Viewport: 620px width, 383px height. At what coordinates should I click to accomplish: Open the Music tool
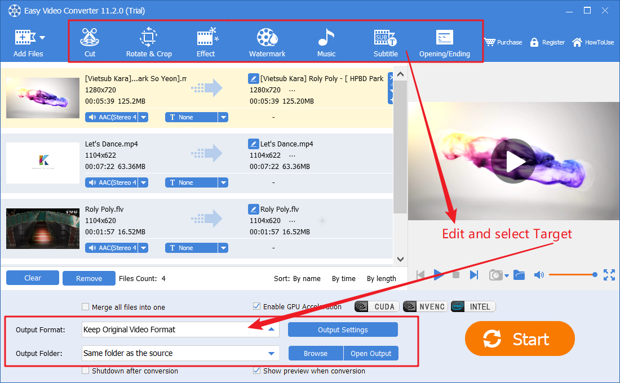pos(326,42)
